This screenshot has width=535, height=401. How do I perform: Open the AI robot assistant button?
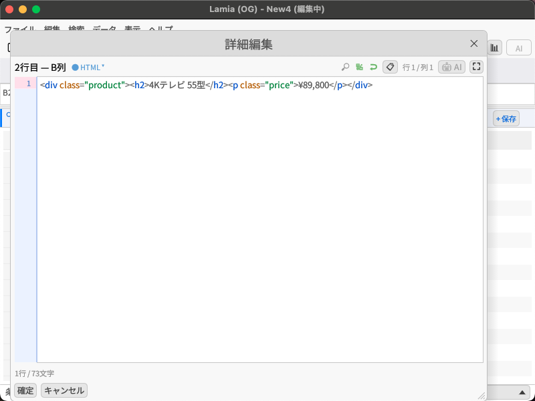(x=451, y=67)
